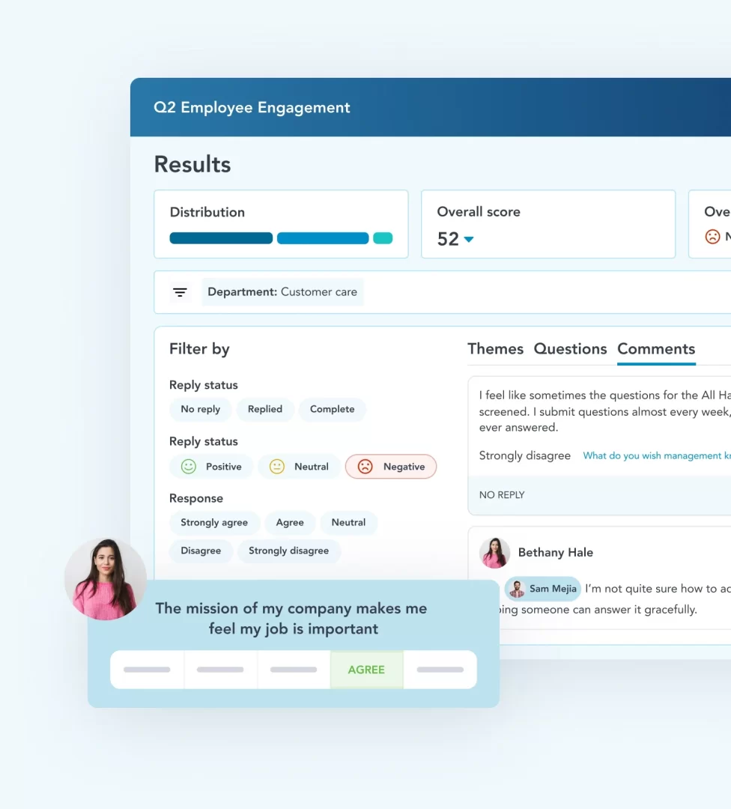
Task: Click the yellow Neutral face icon
Action: pyautogui.click(x=277, y=467)
